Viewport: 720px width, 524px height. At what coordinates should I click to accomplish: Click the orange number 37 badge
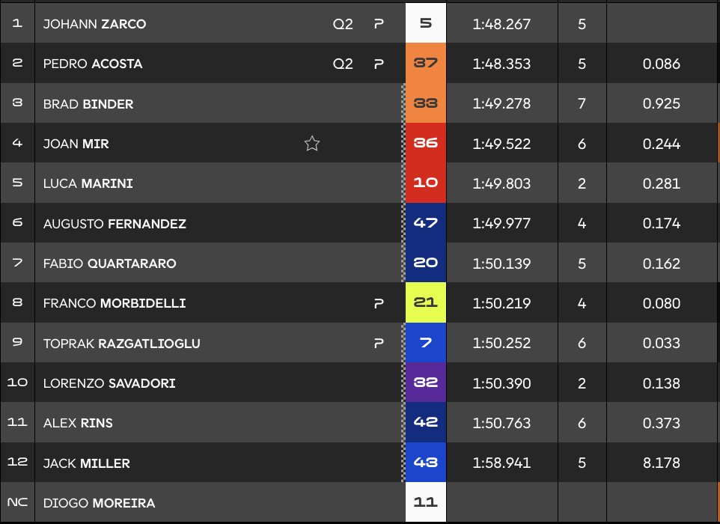coord(425,64)
